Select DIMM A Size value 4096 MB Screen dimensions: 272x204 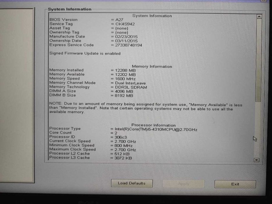[124, 92]
